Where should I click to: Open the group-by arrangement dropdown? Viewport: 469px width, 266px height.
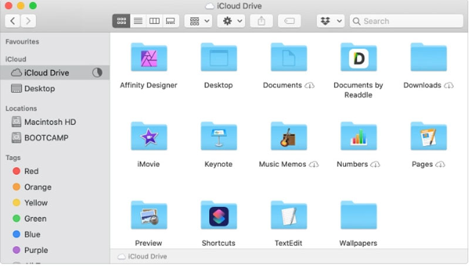click(198, 21)
